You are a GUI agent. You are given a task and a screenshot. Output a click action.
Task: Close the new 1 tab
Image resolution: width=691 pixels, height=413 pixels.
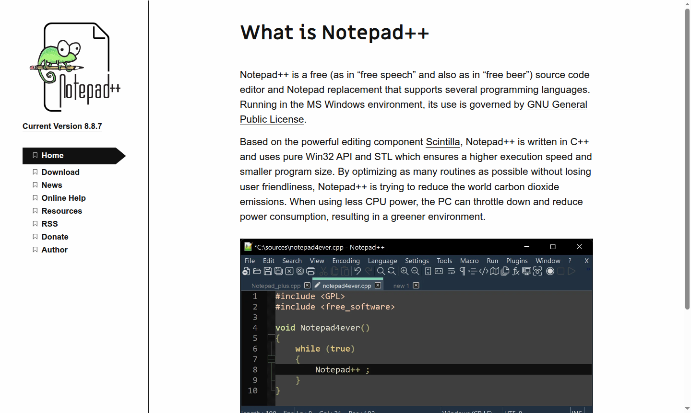[x=416, y=285]
